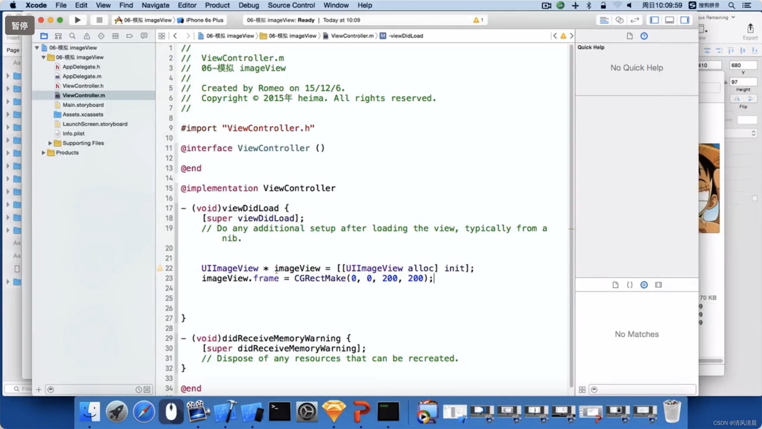Open the Debug menu in menu bar
Image resolution: width=762 pixels, height=429 pixels.
248,5
